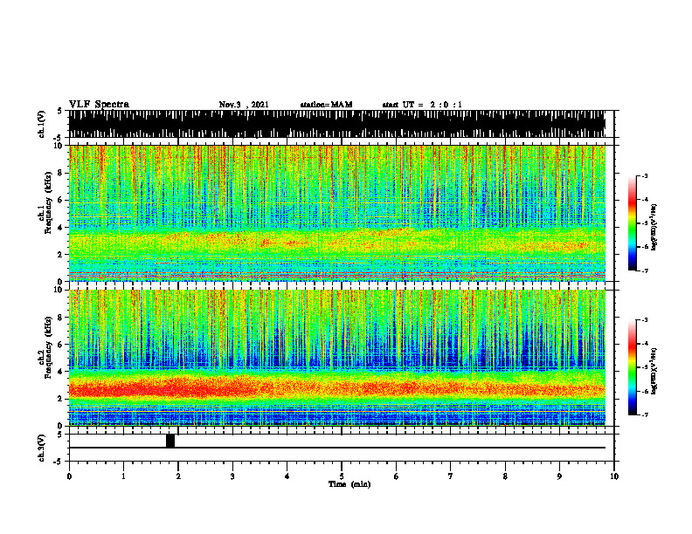Click the '4' kHz label on ch.1 axis
Image resolution: width=692 pixels, height=534 pixels.
click(x=61, y=228)
